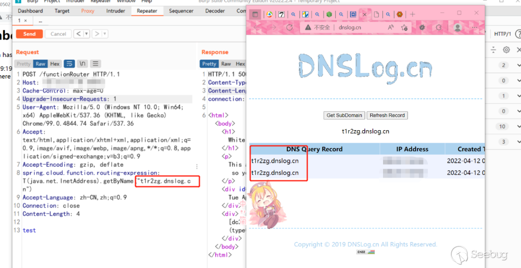Viewport: 521px width, 268px height.
Task: Click the HTTP/1 protocol label
Action: (502, 34)
